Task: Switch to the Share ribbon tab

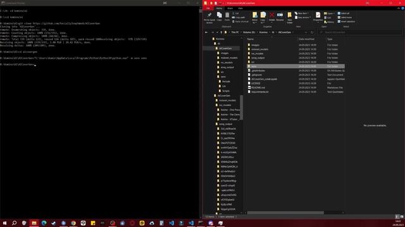Action: (x=230, y=8)
